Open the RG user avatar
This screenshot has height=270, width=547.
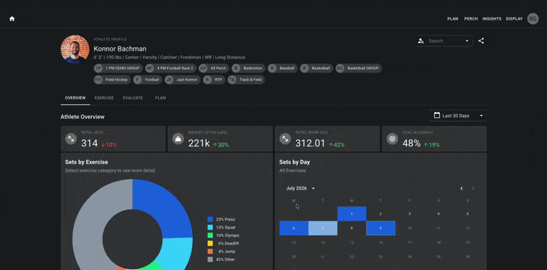(x=533, y=19)
